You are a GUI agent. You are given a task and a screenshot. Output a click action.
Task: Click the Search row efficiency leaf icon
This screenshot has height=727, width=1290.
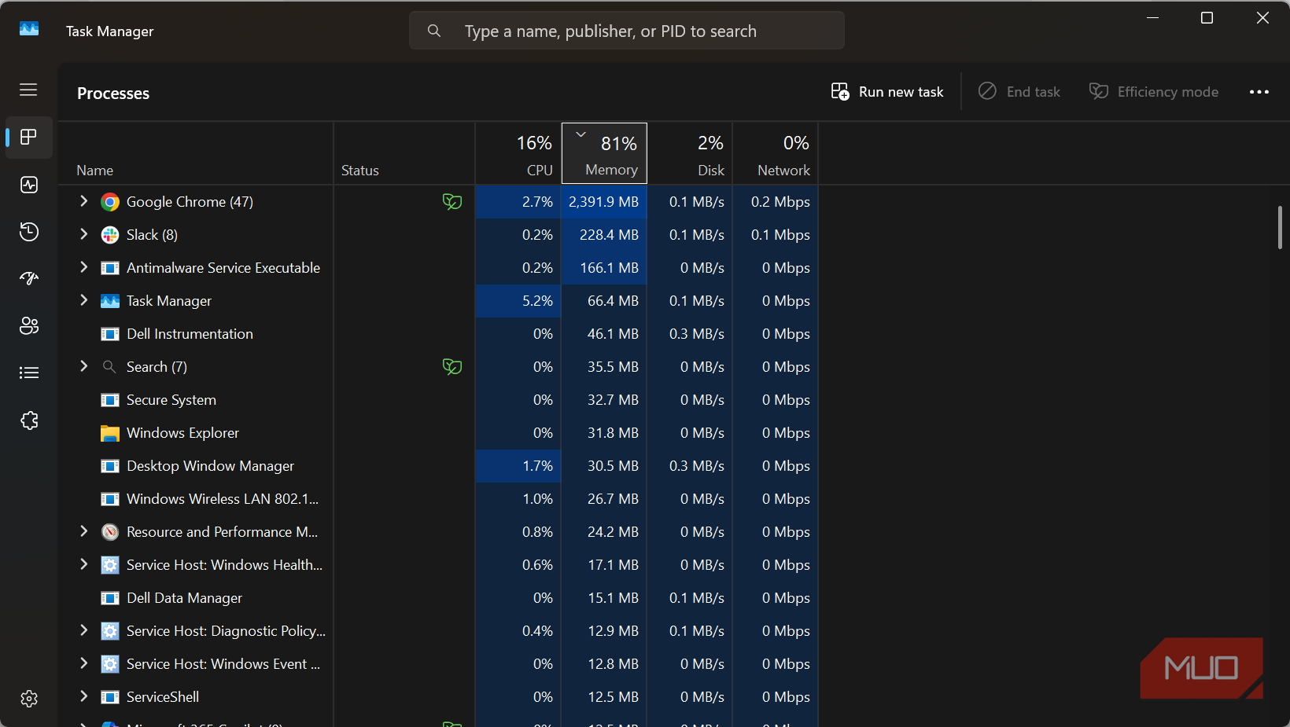tap(452, 367)
